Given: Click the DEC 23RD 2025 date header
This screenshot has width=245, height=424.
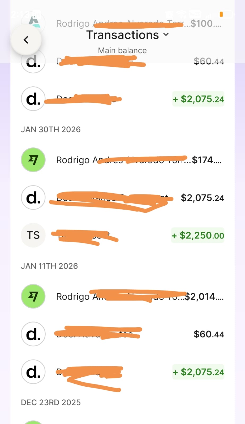Looking at the screenshot, I should (51, 402).
